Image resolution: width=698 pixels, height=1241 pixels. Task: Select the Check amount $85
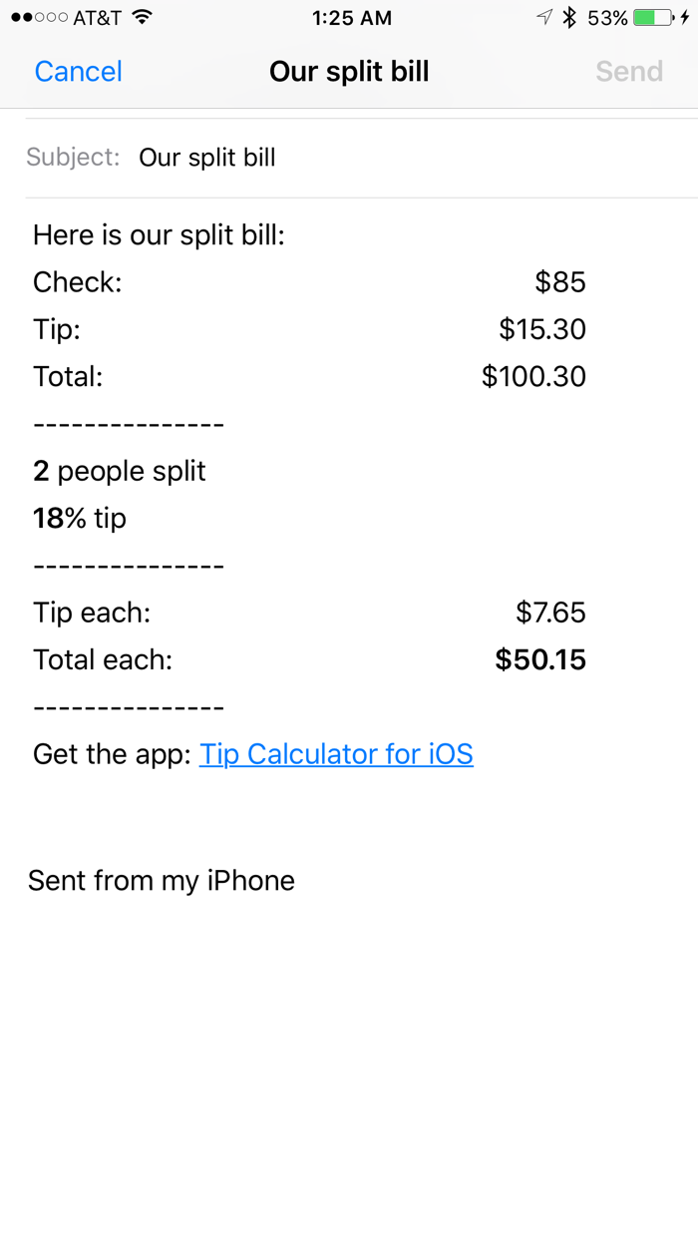(x=560, y=282)
